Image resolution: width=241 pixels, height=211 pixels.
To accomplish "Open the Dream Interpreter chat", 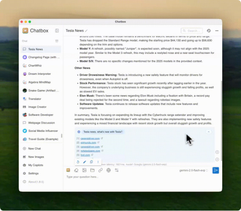I will coord(41,74).
